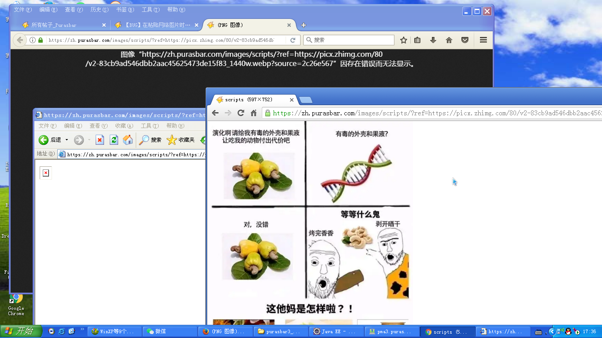Click the IE refresh icon

click(114, 140)
